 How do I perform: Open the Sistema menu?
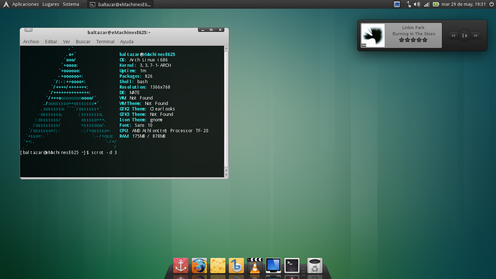click(x=71, y=4)
